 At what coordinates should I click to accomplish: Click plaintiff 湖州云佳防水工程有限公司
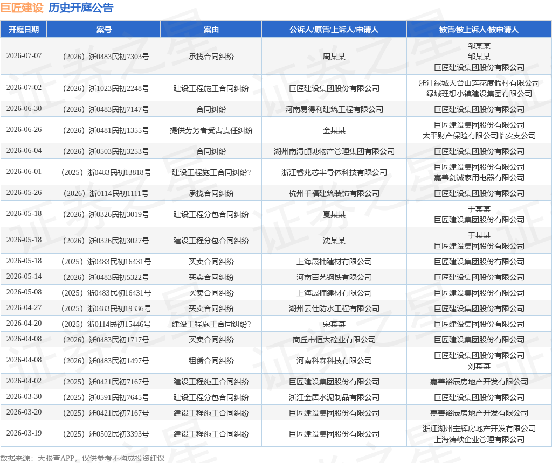334,308
